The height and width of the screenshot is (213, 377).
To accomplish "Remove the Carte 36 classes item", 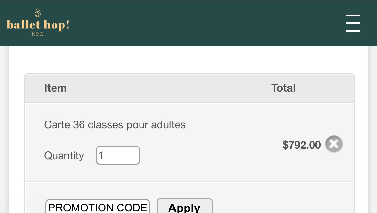I will [x=334, y=144].
